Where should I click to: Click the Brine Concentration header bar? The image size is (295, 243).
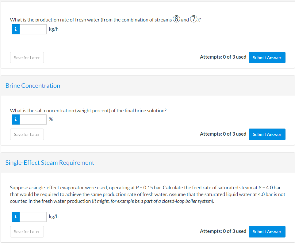[x=148, y=86]
